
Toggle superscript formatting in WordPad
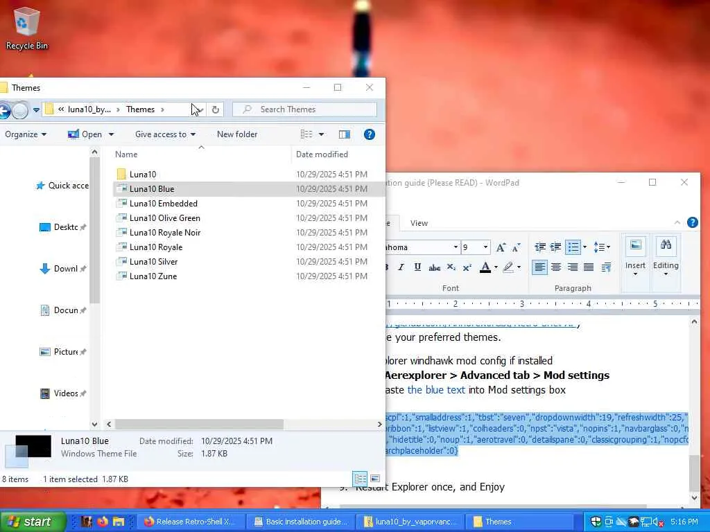467,267
